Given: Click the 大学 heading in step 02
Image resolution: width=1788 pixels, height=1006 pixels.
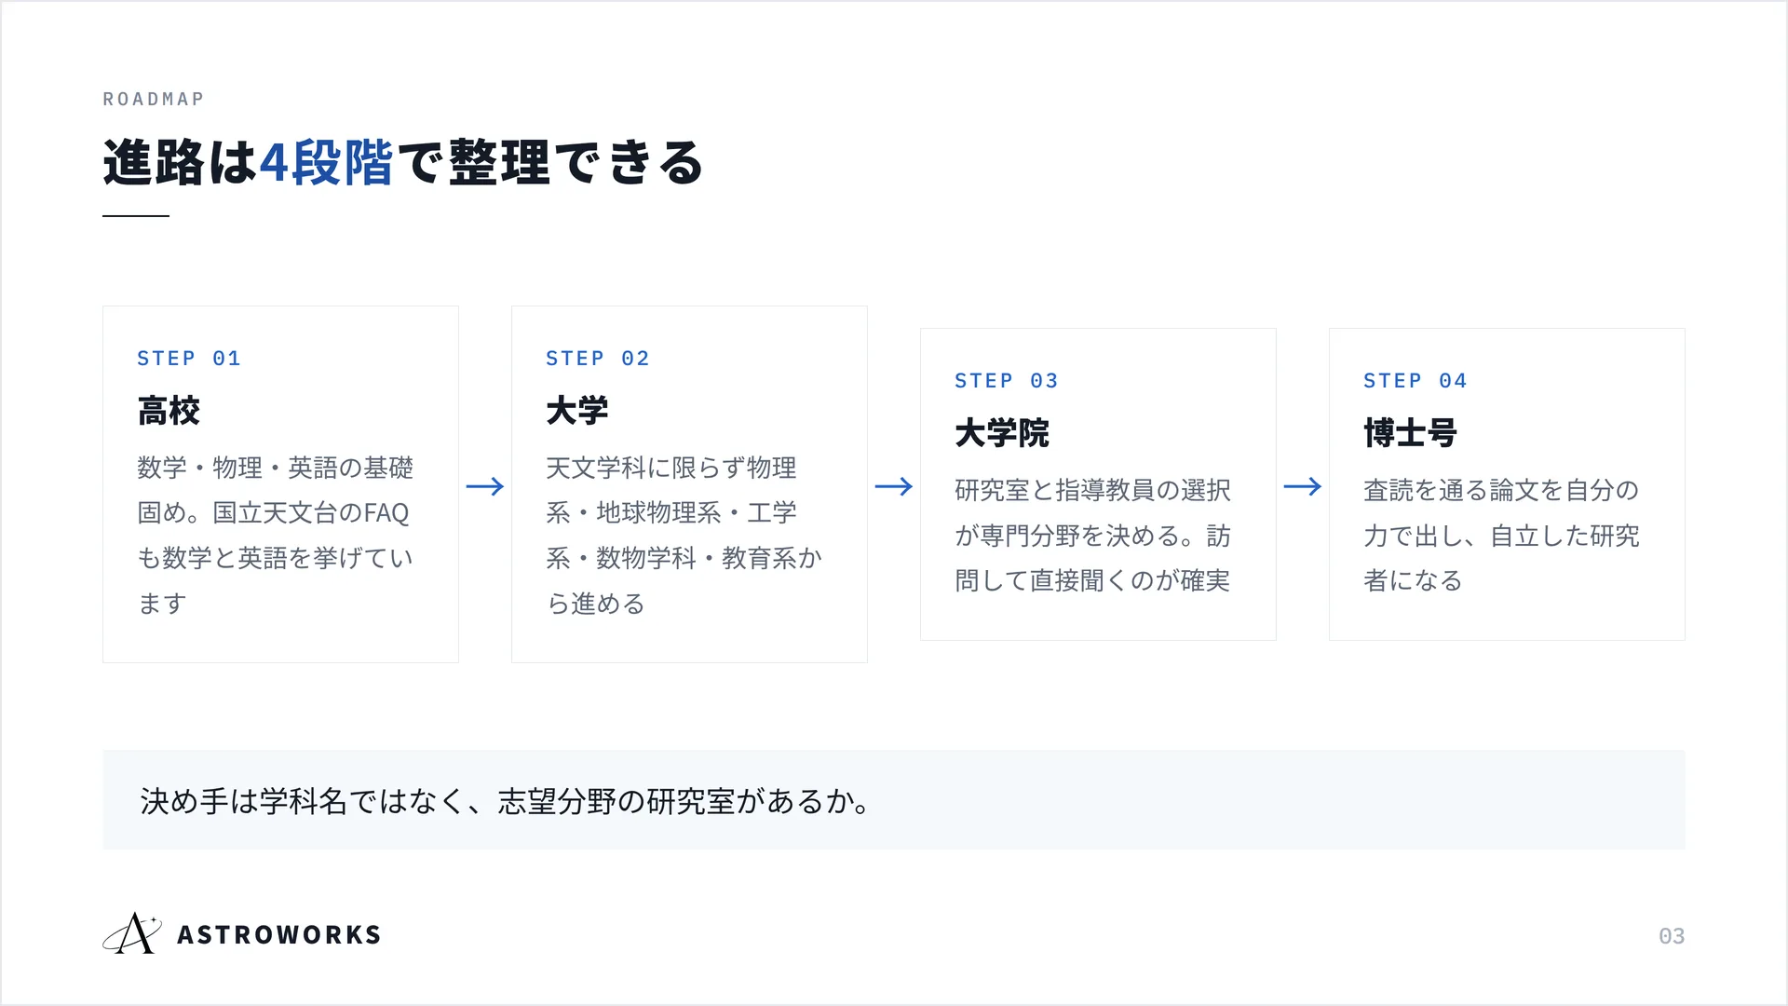Looking at the screenshot, I should (x=577, y=411).
